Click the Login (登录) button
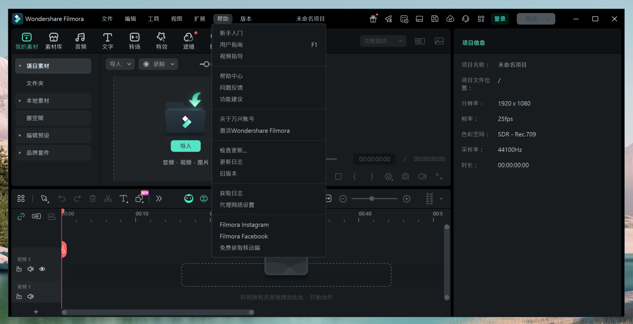This screenshot has width=633, height=324. pos(500,19)
